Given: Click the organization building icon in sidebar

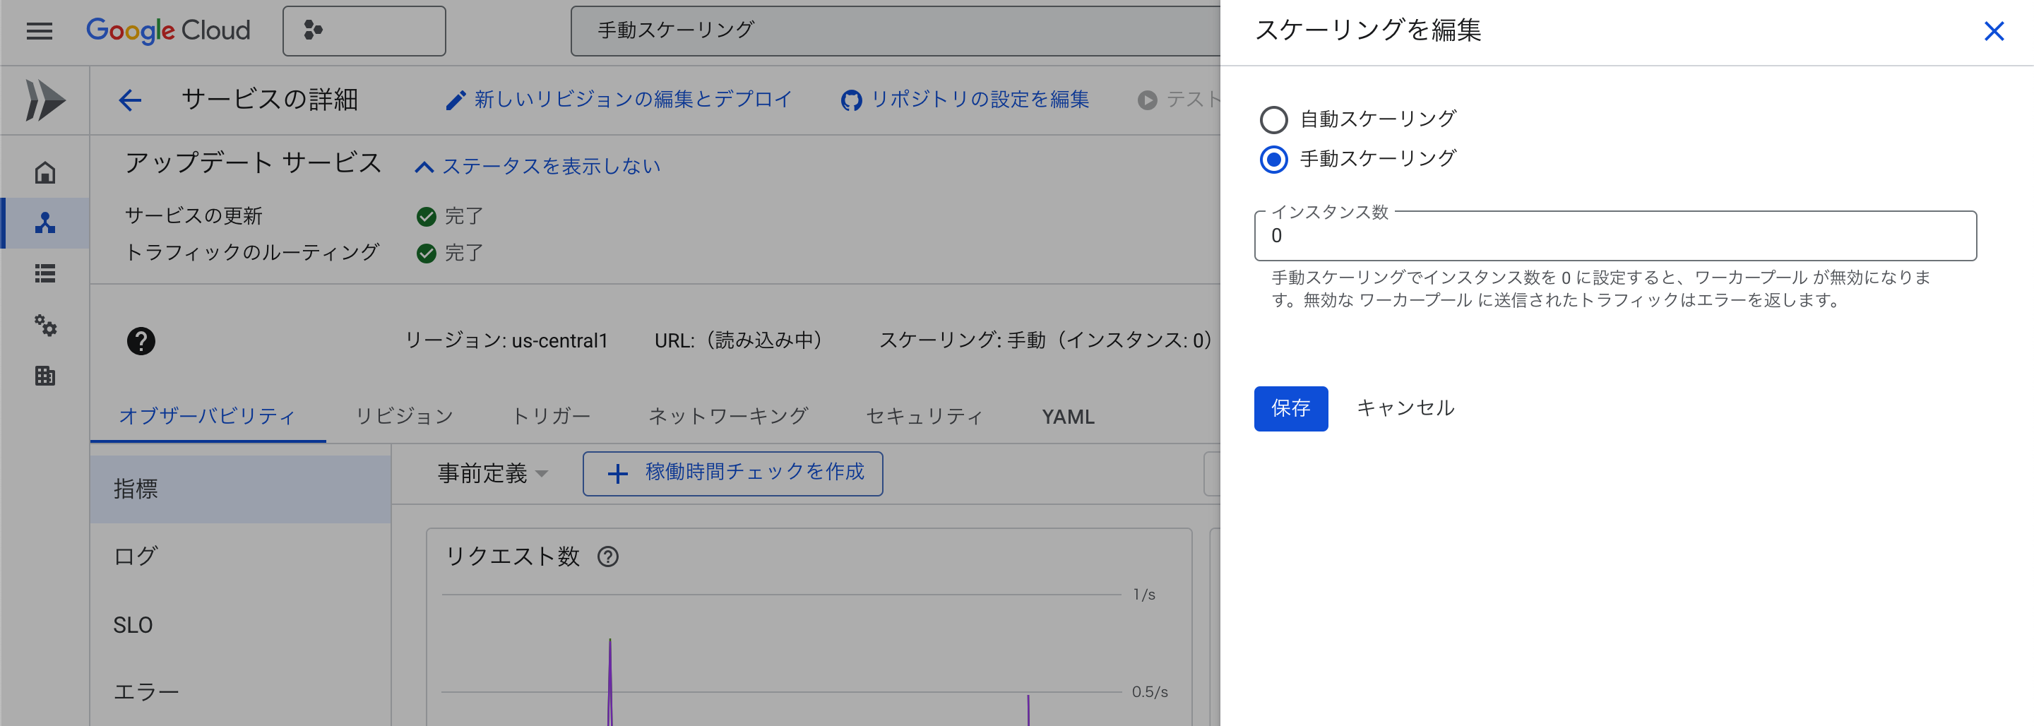Looking at the screenshot, I should click(x=45, y=377).
